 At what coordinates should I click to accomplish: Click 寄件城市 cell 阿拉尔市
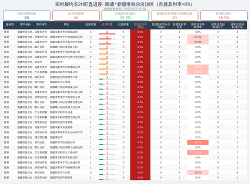point(39,77)
